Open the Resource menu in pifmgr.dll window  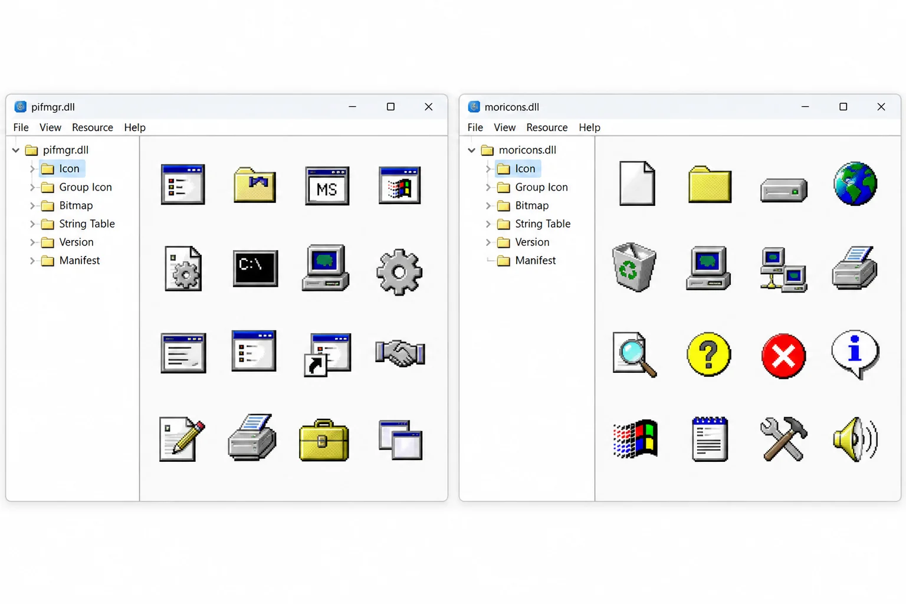pos(93,127)
